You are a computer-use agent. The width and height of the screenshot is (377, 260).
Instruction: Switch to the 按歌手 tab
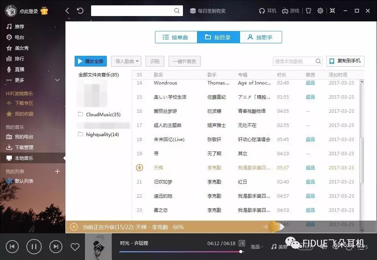pyautogui.click(x=261, y=37)
